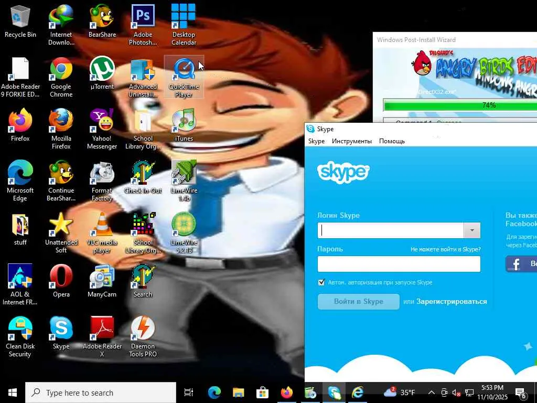Open the 35°F weather widget
537x403 pixels.
click(399, 393)
